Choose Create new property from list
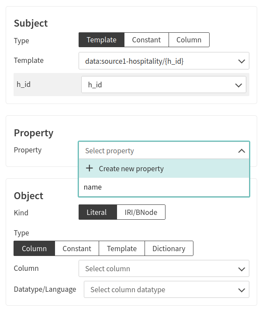The height and width of the screenshot is (311, 262). (x=131, y=169)
